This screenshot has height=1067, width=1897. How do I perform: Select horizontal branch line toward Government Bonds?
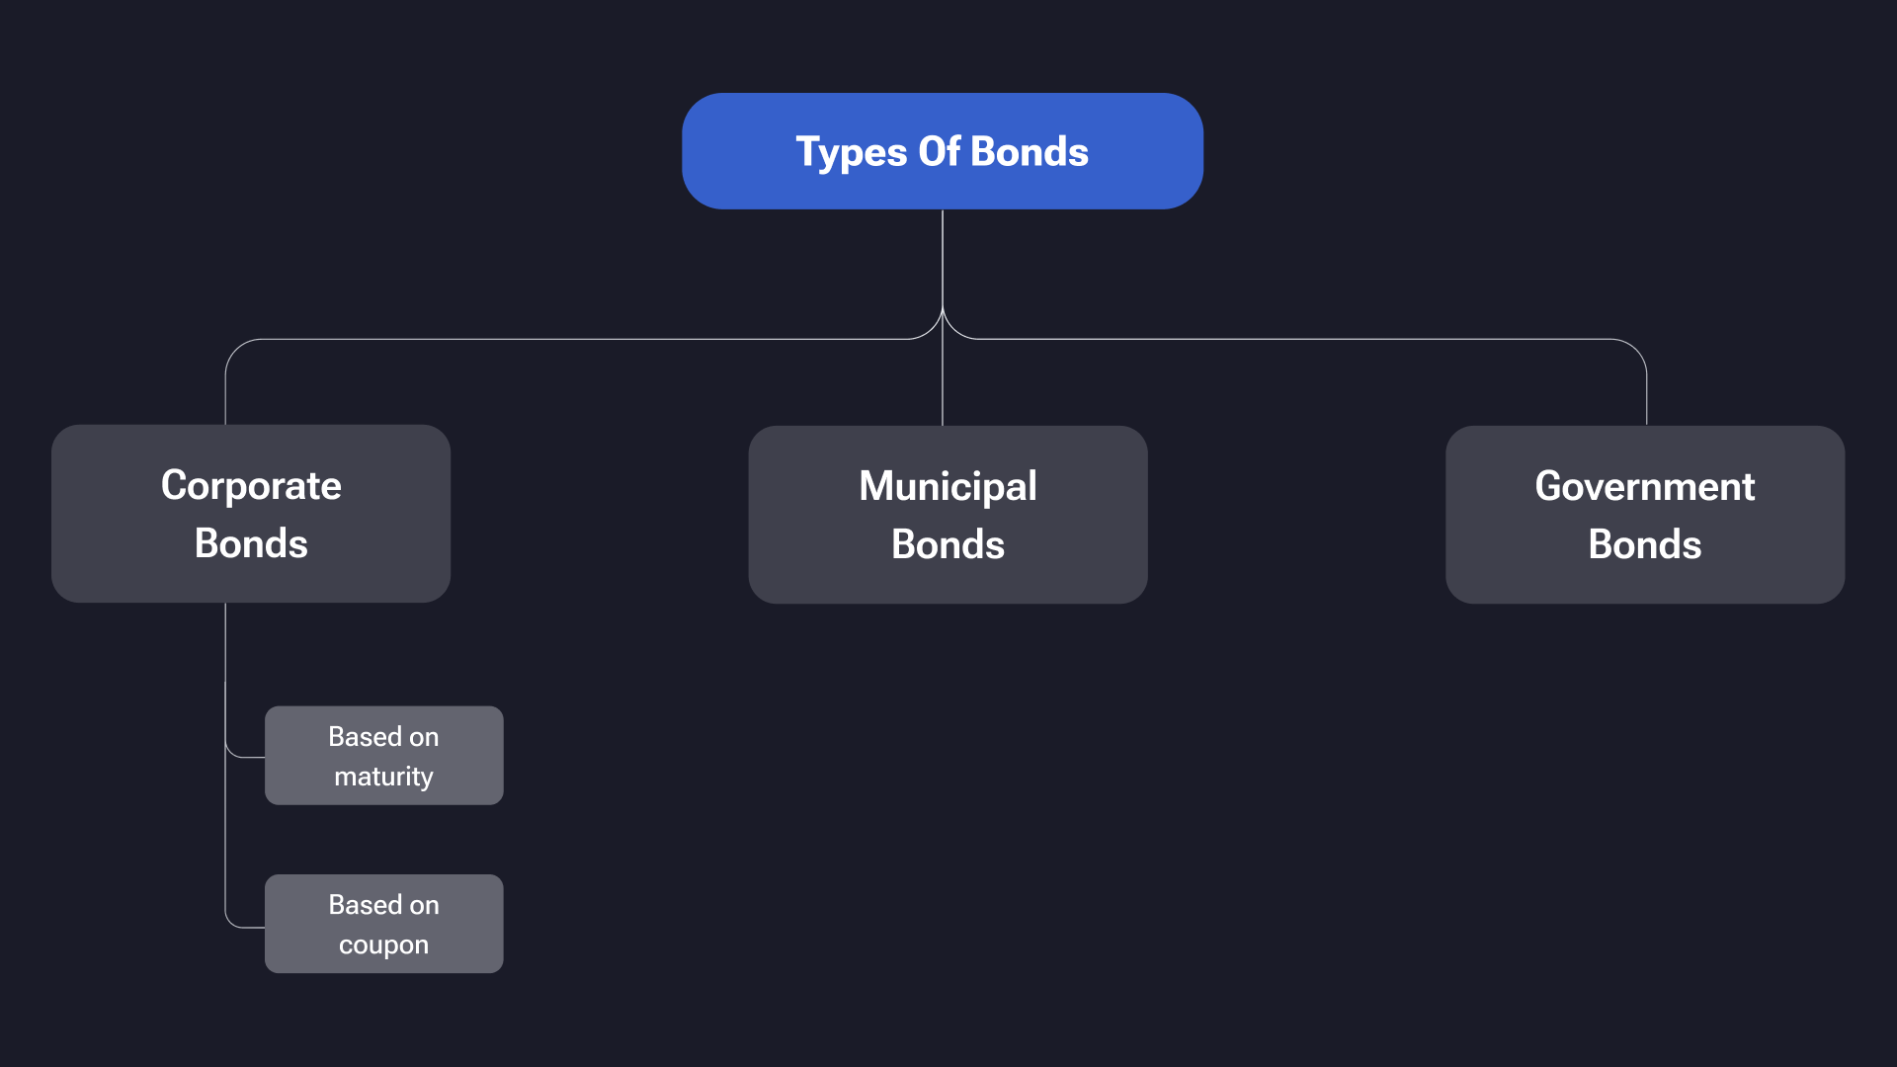(1304, 339)
